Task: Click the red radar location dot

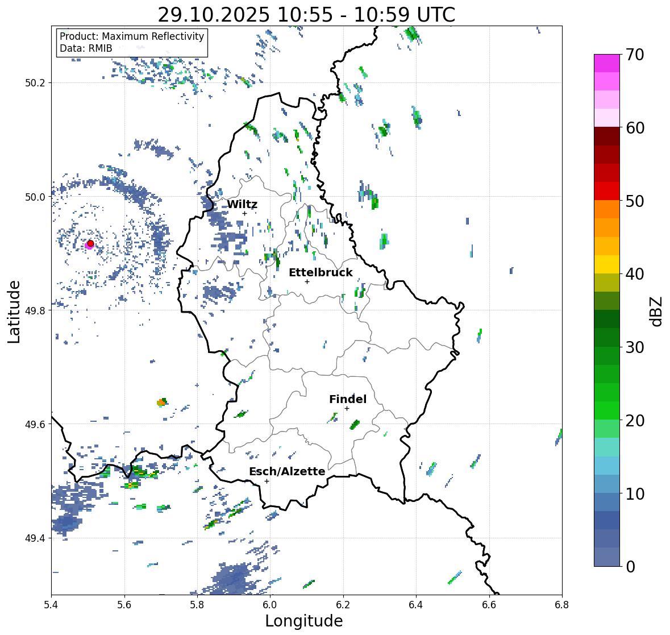Action: pos(90,243)
